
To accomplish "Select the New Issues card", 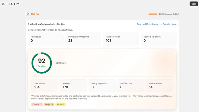I will pos(46,39).
